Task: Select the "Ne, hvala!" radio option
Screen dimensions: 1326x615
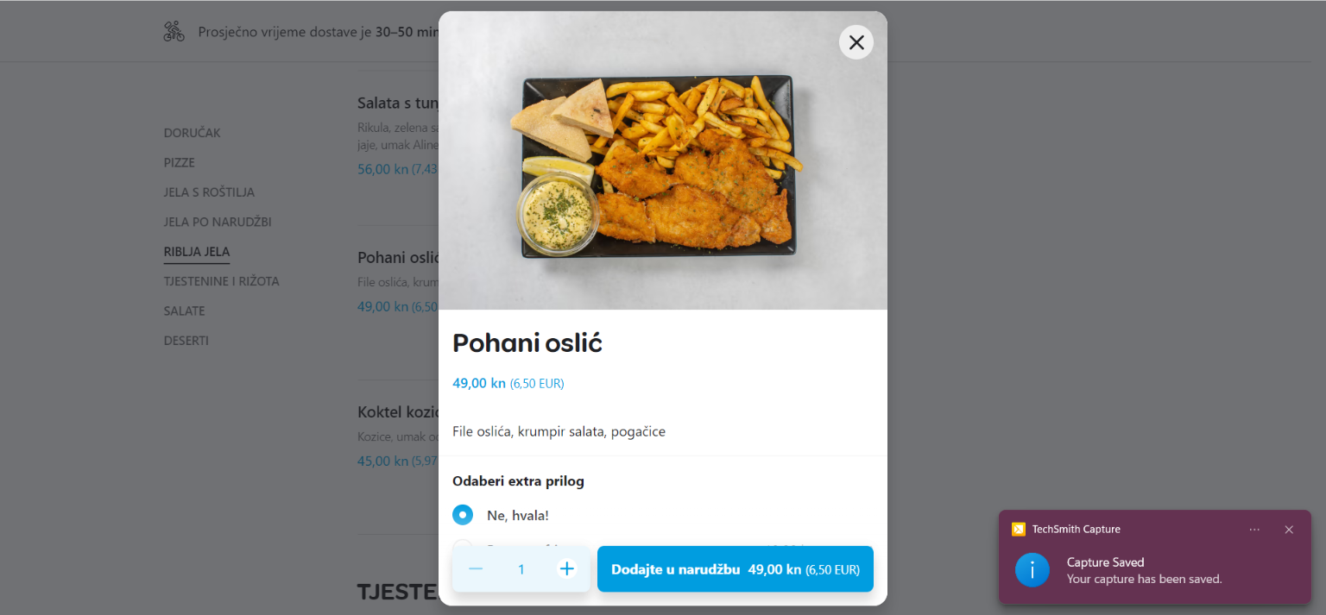Action: [463, 515]
